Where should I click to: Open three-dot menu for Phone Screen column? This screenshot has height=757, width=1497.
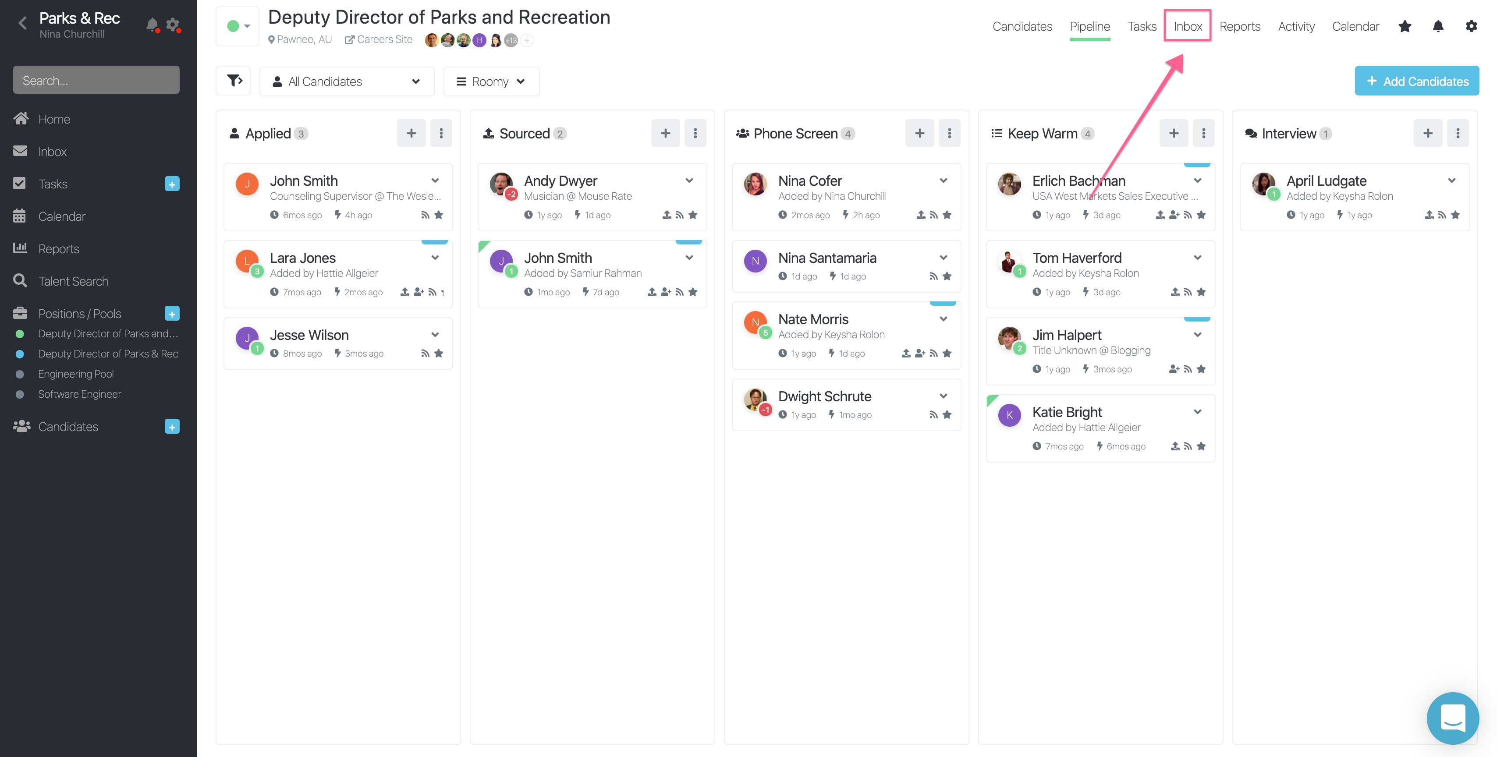click(949, 134)
